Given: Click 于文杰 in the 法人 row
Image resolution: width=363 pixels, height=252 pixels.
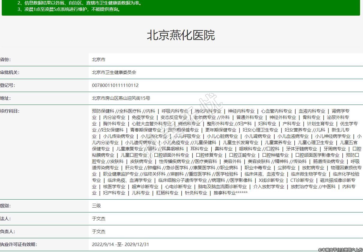Looking at the screenshot, I should click(99, 219).
